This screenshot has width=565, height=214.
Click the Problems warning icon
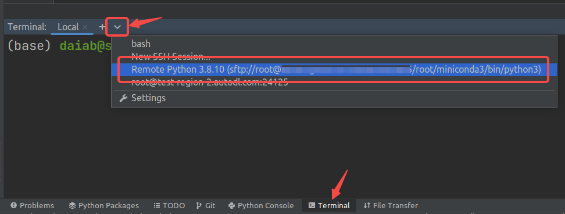pos(14,205)
